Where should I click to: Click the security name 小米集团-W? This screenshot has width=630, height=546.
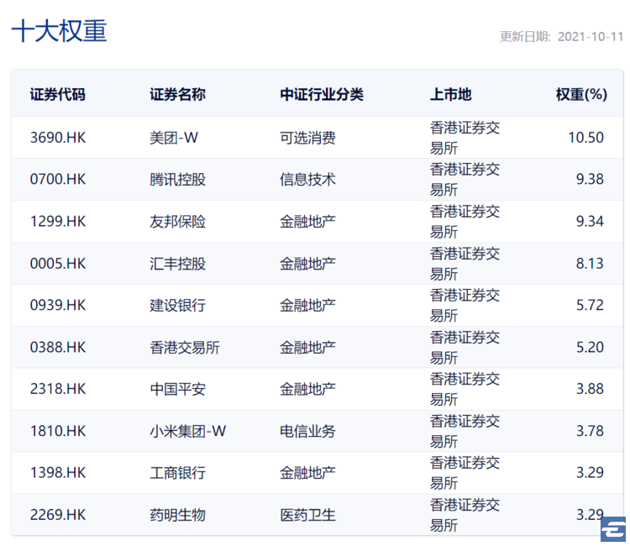pos(188,431)
